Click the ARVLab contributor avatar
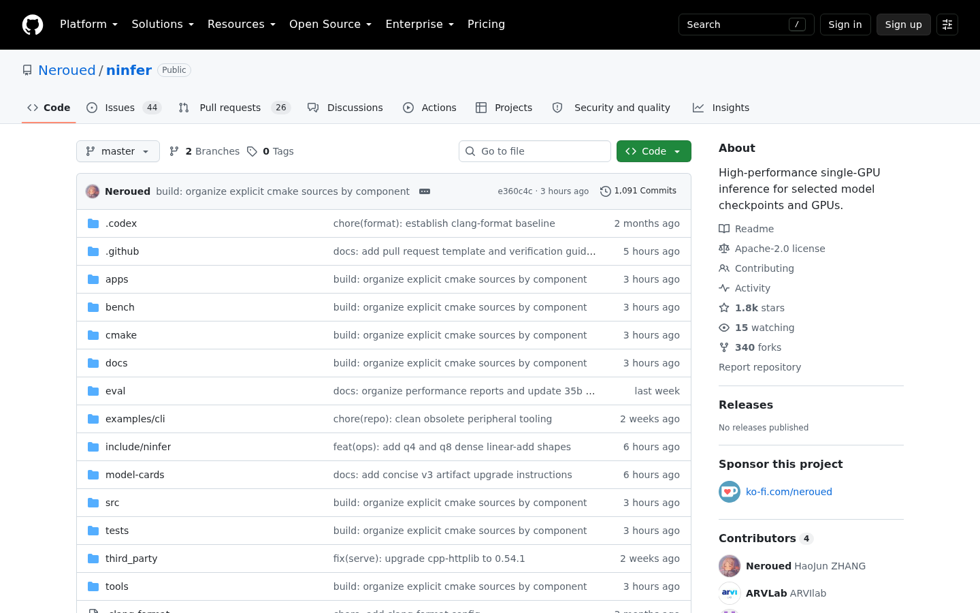 pyautogui.click(x=730, y=593)
